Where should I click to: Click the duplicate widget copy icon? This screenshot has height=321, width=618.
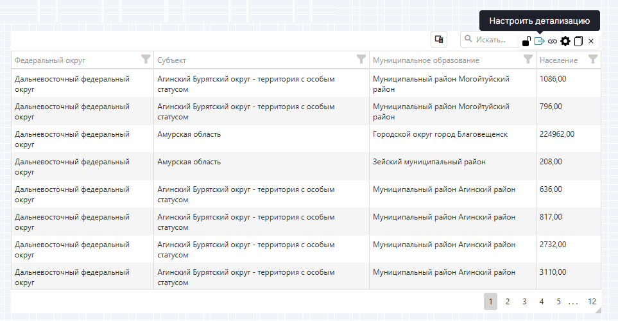pyautogui.click(x=578, y=41)
